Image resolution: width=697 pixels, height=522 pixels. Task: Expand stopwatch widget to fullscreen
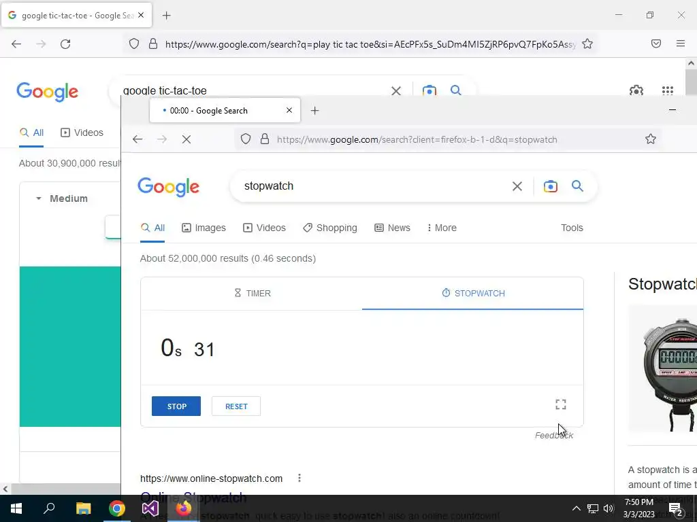pyautogui.click(x=561, y=404)
